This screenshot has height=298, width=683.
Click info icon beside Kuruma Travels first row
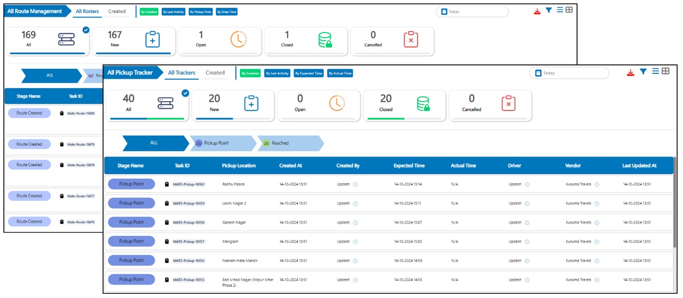tap(597, 184)
